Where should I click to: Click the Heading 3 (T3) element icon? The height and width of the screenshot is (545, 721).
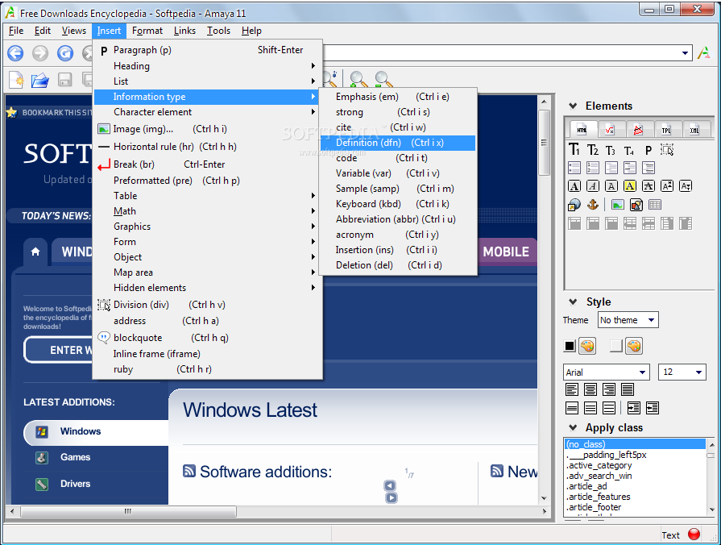coord(610,151)
